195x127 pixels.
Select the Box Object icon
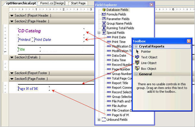point(137,68)
